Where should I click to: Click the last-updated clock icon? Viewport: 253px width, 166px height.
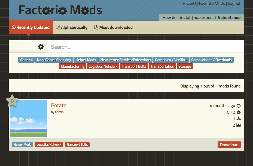(x=239, y=106)
